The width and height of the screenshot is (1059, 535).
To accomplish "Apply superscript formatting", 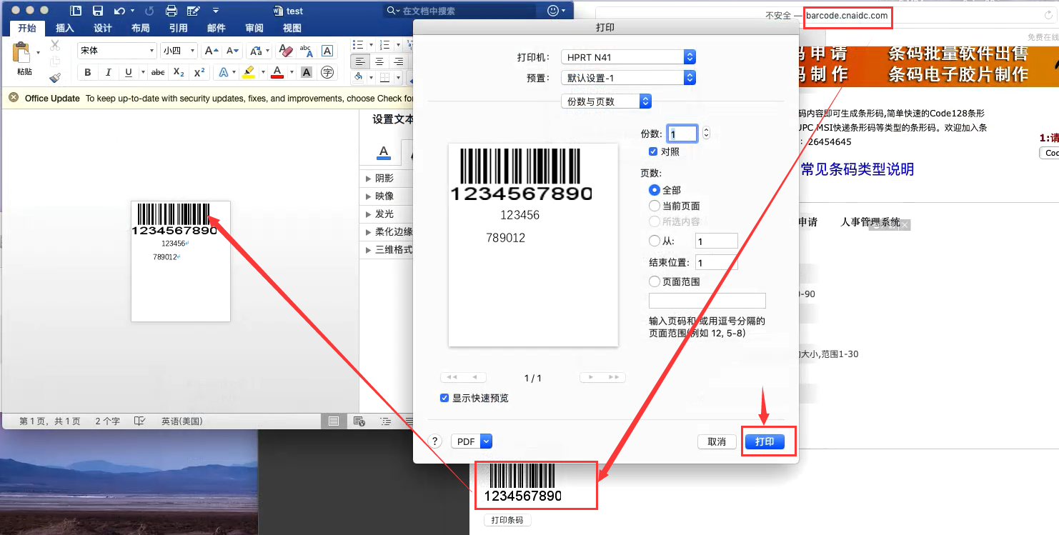I will click(x=199, y=72).
